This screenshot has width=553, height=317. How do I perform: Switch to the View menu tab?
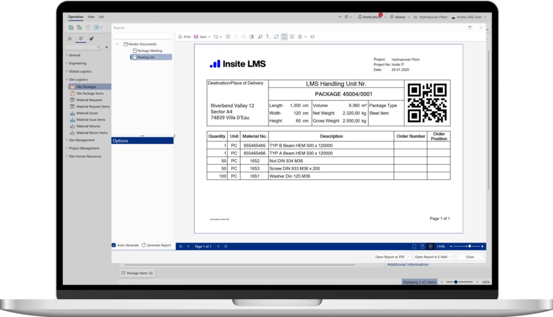91,17
